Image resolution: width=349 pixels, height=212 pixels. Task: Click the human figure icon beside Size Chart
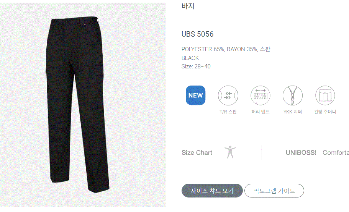click(x=230, y=152)
